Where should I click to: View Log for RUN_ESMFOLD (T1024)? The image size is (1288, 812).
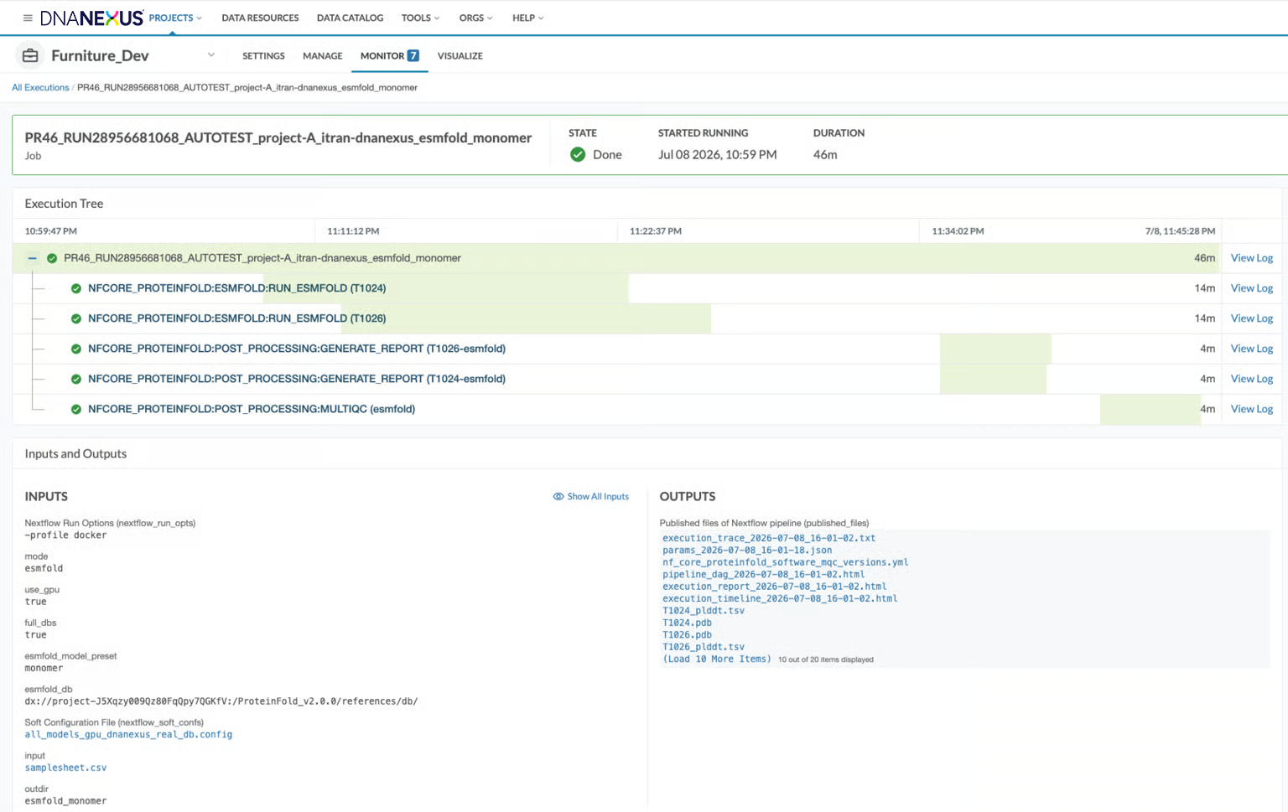[x=1251, y=288]
